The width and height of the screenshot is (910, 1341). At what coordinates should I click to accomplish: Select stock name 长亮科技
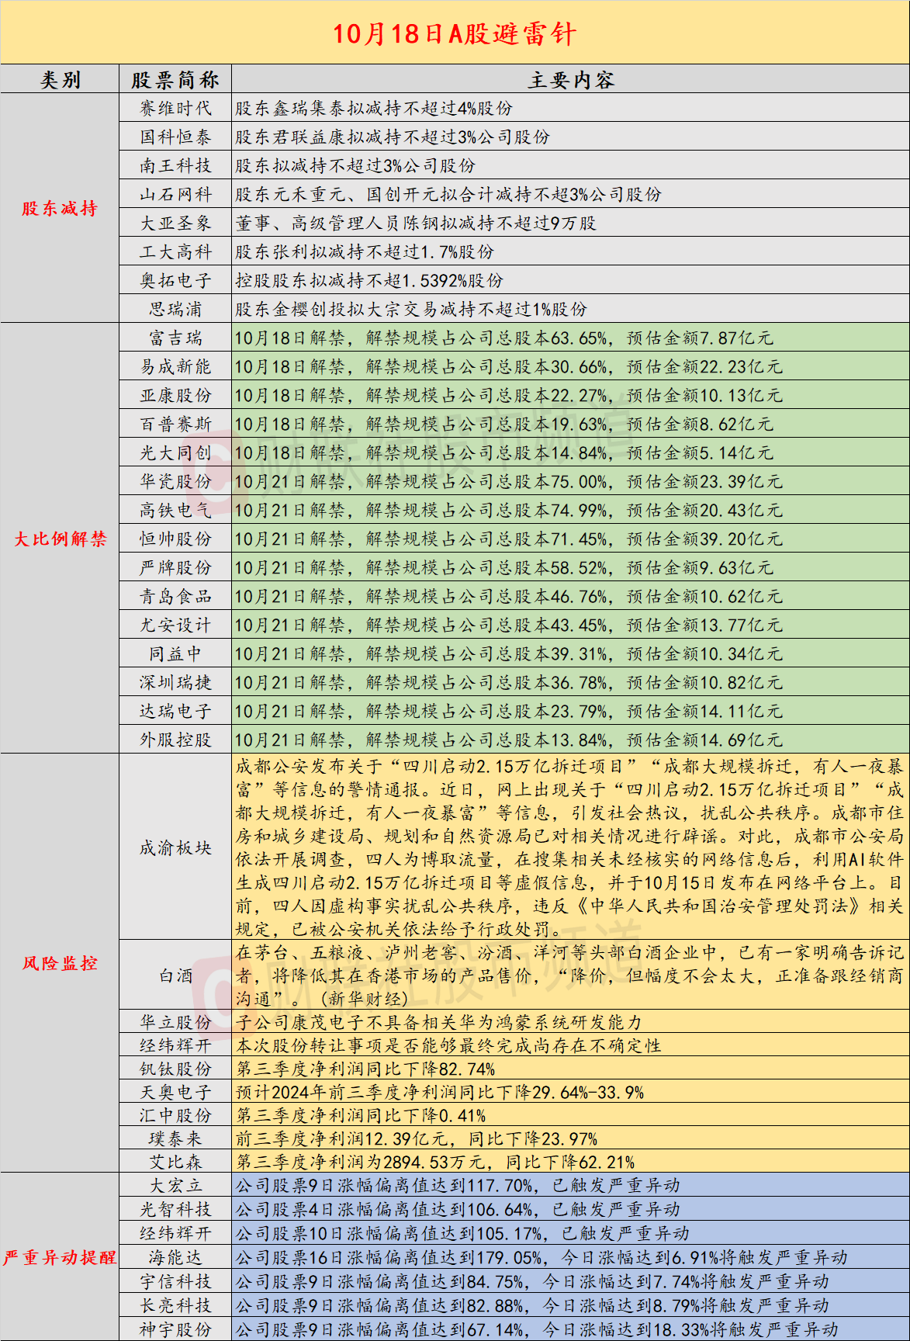click(175, 1305)
